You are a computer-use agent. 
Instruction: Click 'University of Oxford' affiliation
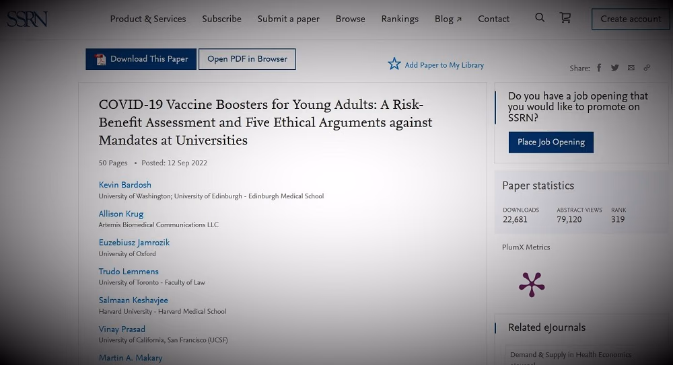click(127, 254)
